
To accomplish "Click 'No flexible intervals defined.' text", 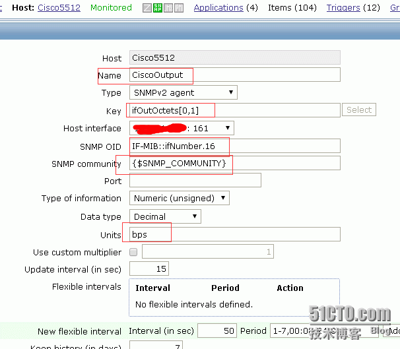I will [x=194, y=304].
